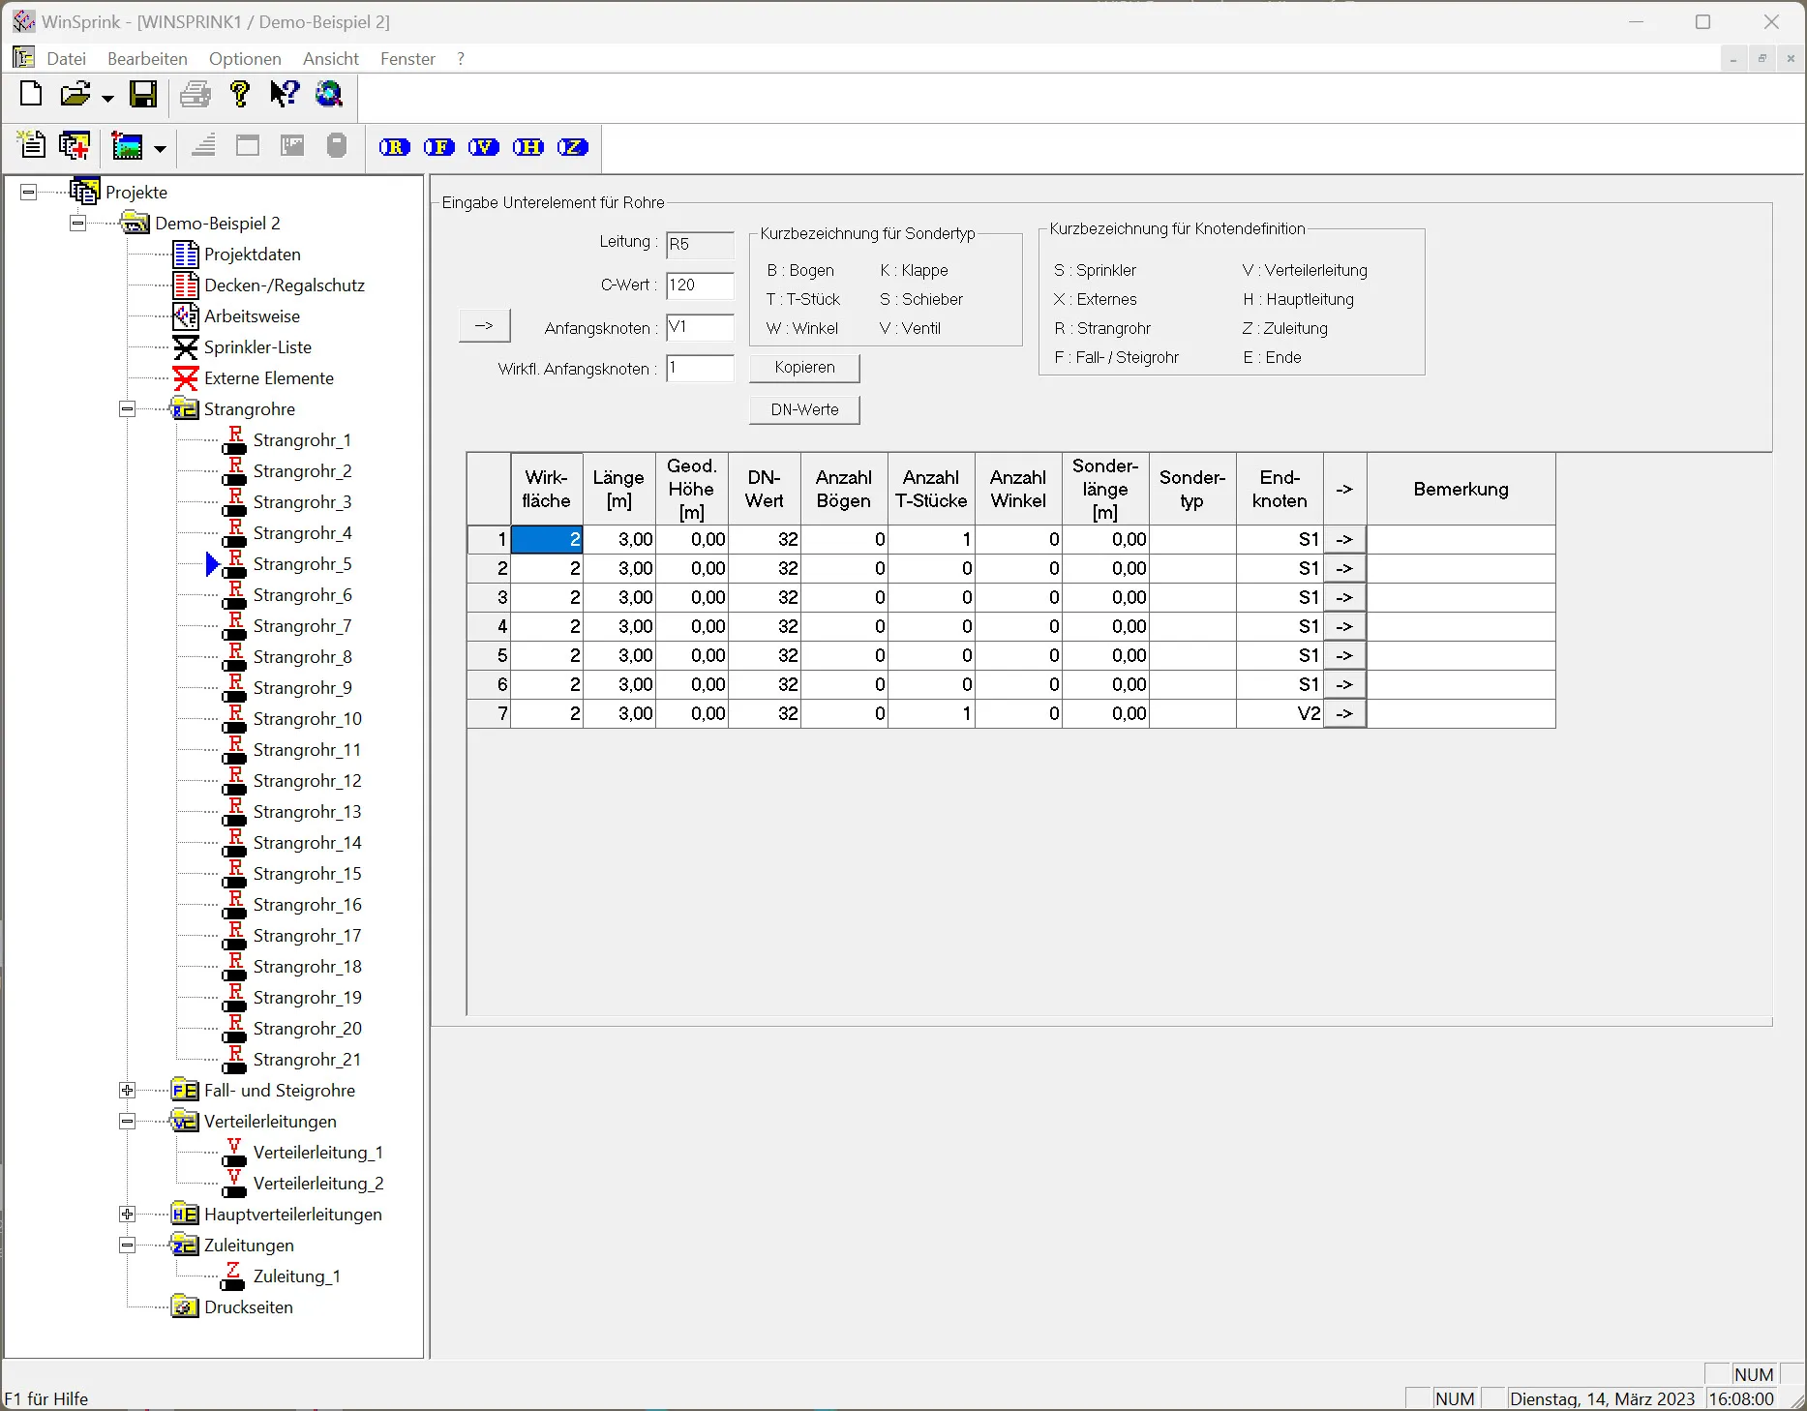The image size is (1807, 1411).
Task: Click the New document toolbar icon
Action: 31,94
